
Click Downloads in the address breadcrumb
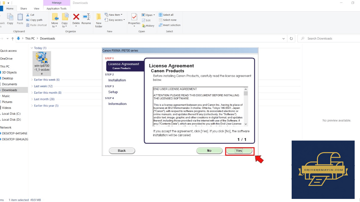tap(48, 38)
